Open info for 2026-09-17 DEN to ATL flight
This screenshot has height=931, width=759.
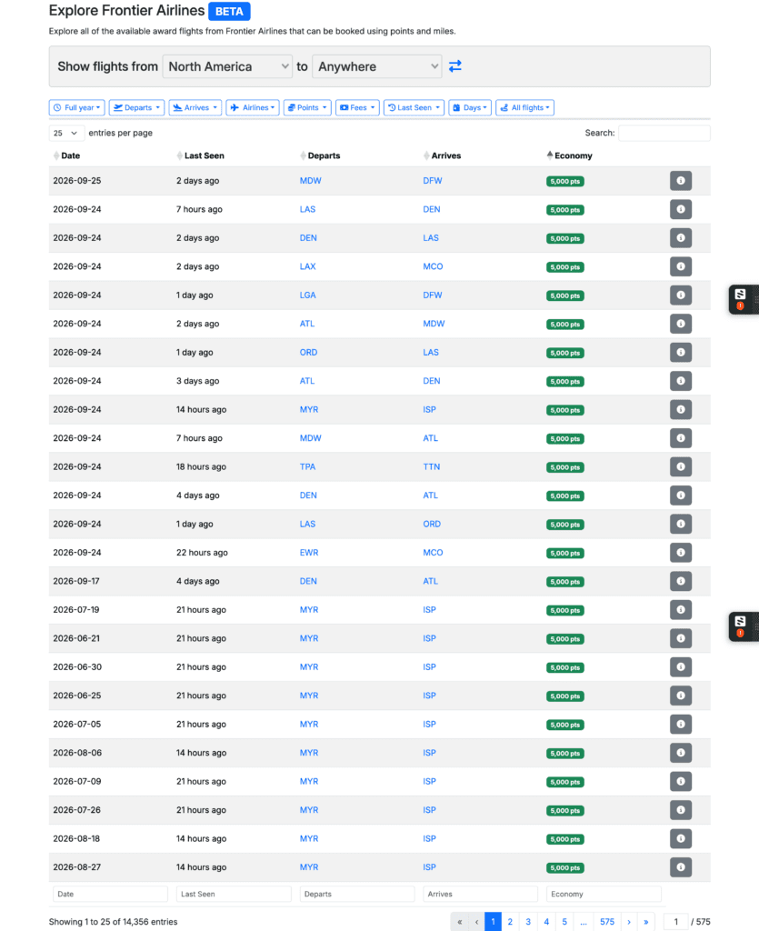point(681,581)
